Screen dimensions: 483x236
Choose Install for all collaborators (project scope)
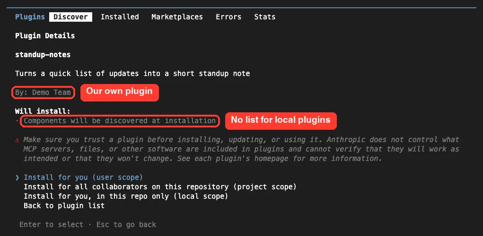160,187
